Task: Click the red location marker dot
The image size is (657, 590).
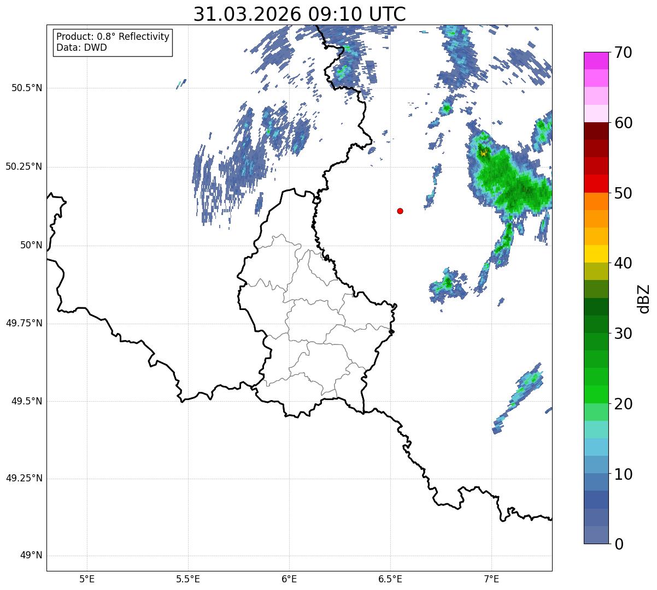Action: (400, 211)
